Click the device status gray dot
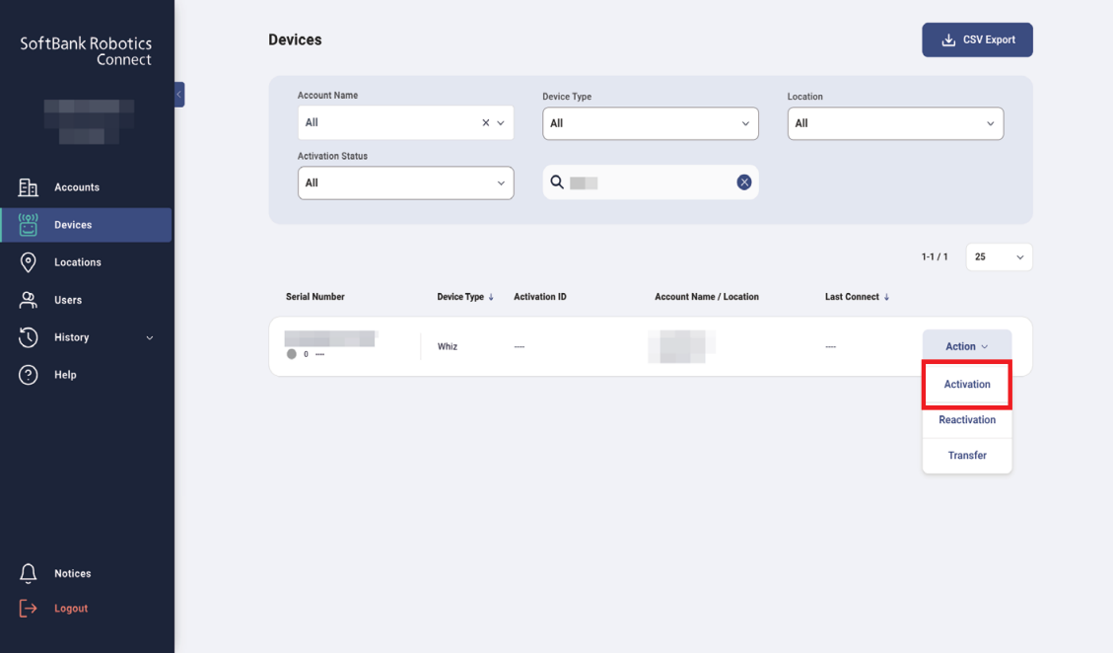Viewport: 1113px width, 653px height. click(x=292, y=354)
